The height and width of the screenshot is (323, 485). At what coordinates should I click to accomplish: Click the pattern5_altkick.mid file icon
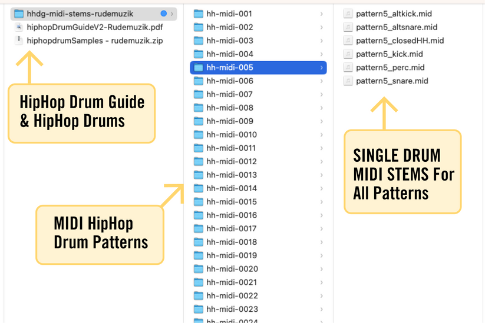[x=348, y=14]
